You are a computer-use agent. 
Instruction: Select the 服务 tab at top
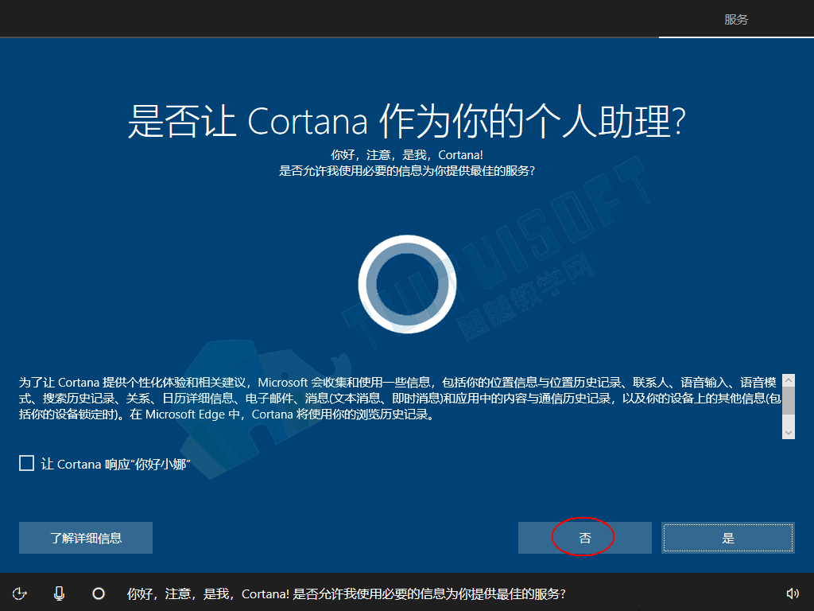[x=736, y=19]
